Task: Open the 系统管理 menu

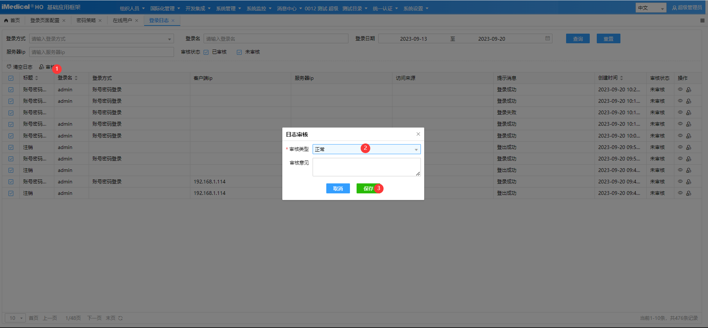Action: coord(228,9)
